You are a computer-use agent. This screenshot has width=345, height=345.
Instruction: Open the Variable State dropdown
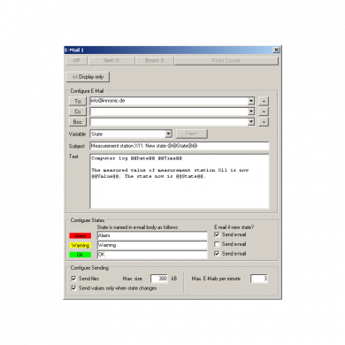168,134
